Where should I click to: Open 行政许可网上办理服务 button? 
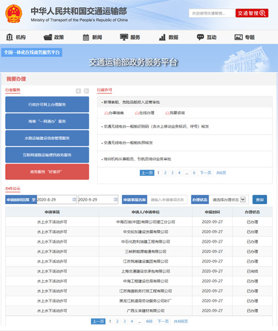tap(47, 105)
